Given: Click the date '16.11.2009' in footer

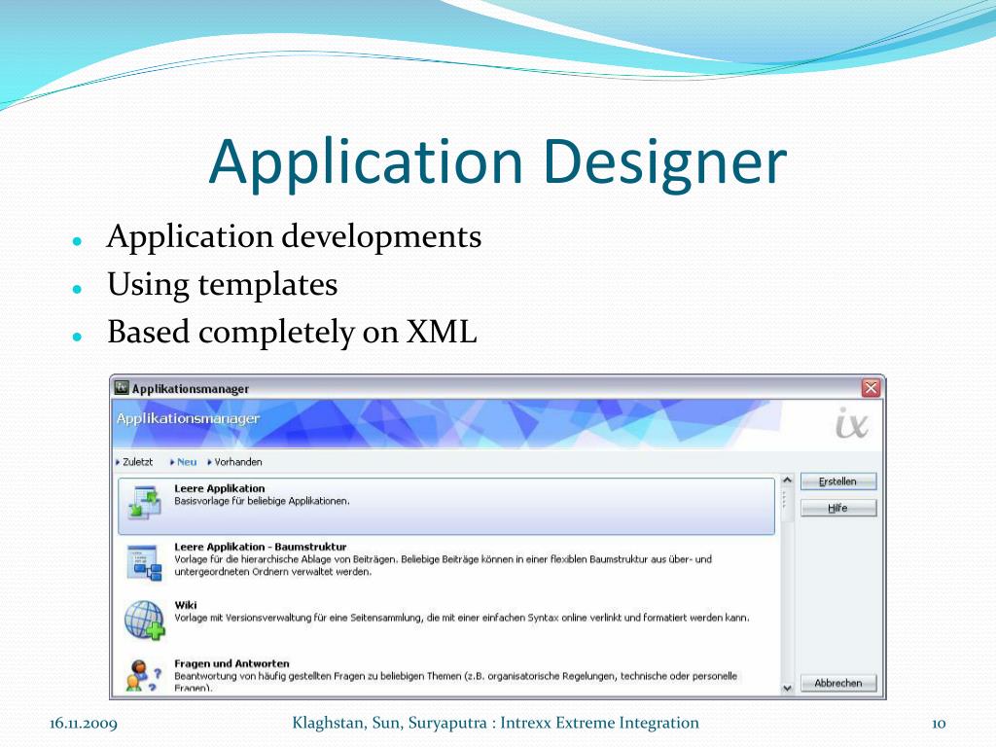Looking at the screenshot, I should [84, 724].
